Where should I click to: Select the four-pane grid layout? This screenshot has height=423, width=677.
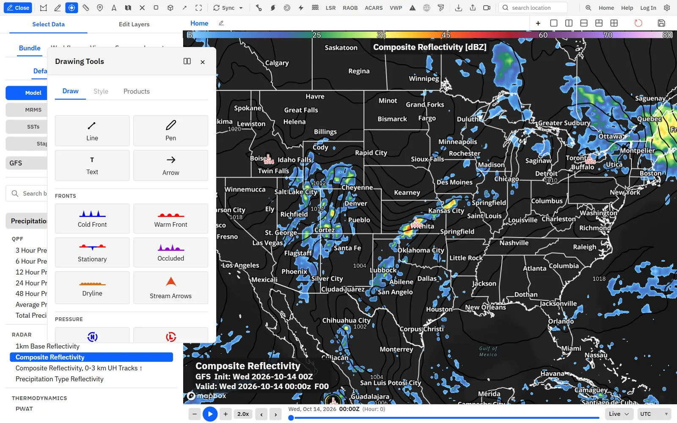tap(614, 23)
